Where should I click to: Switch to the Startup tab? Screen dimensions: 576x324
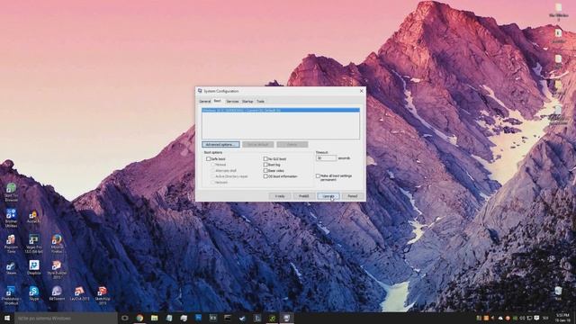point(247,101)
